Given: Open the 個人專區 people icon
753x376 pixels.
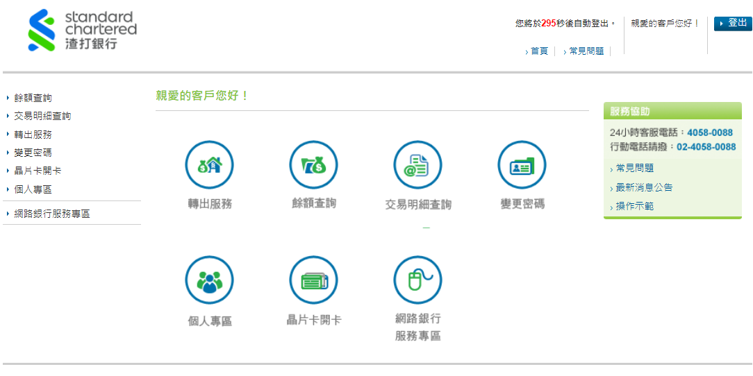Looking at the screenshot, I should [x=209, y=280].
